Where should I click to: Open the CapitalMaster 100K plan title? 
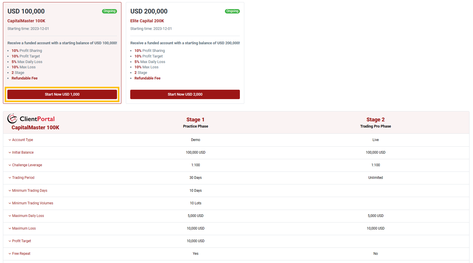(x=26, y=21)
